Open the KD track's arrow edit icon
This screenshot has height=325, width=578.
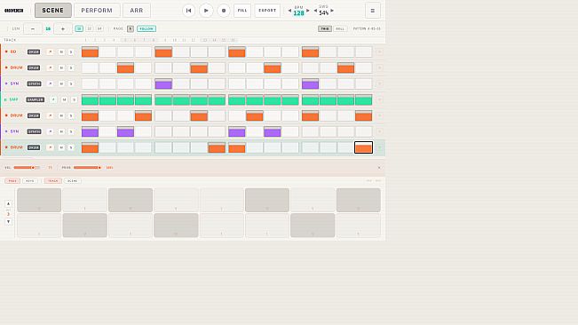point(50,52)
